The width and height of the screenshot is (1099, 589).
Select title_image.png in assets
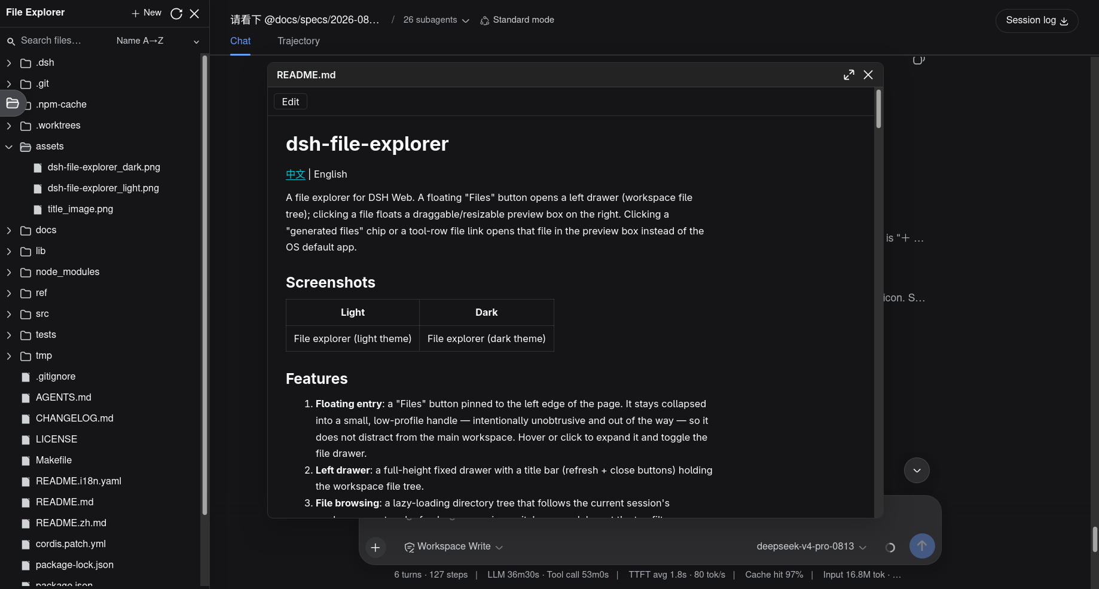[x=80, y=209]
